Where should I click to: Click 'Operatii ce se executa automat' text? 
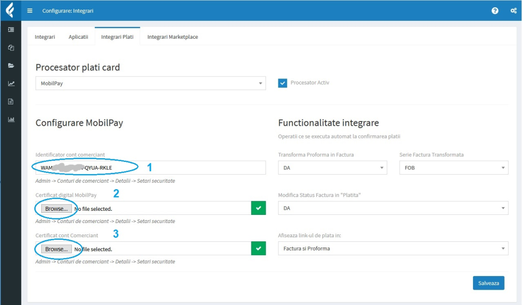pyautogui.click(x=339, y=136)
